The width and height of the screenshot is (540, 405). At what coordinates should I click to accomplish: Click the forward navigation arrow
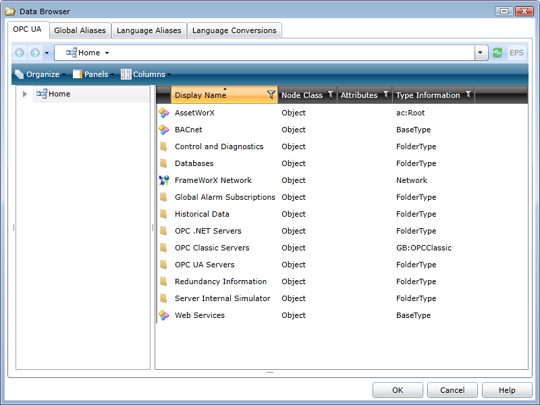pos(34,53)
